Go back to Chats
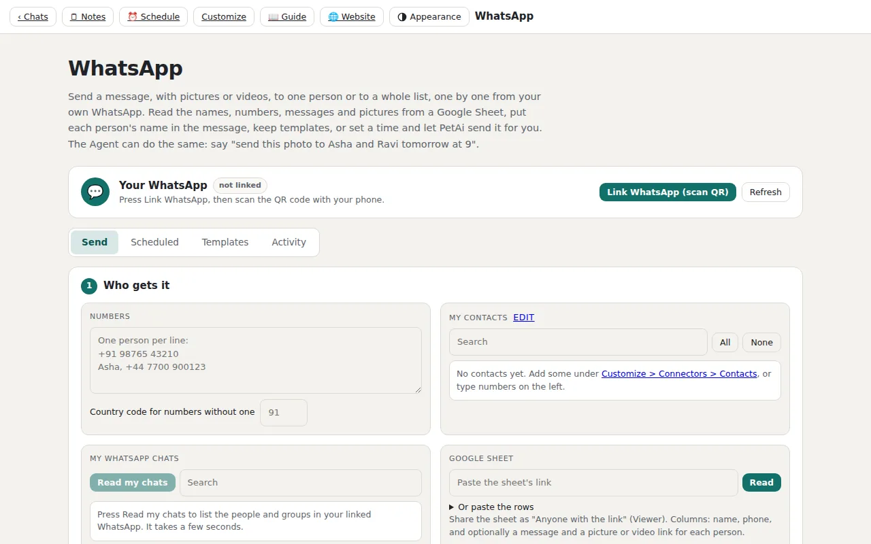 click(x=33, y=16)
